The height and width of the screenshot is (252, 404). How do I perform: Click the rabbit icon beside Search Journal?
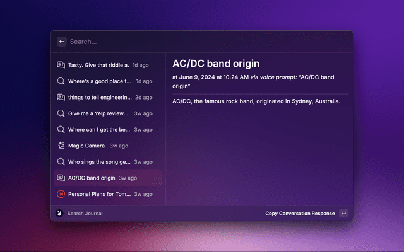59,214
